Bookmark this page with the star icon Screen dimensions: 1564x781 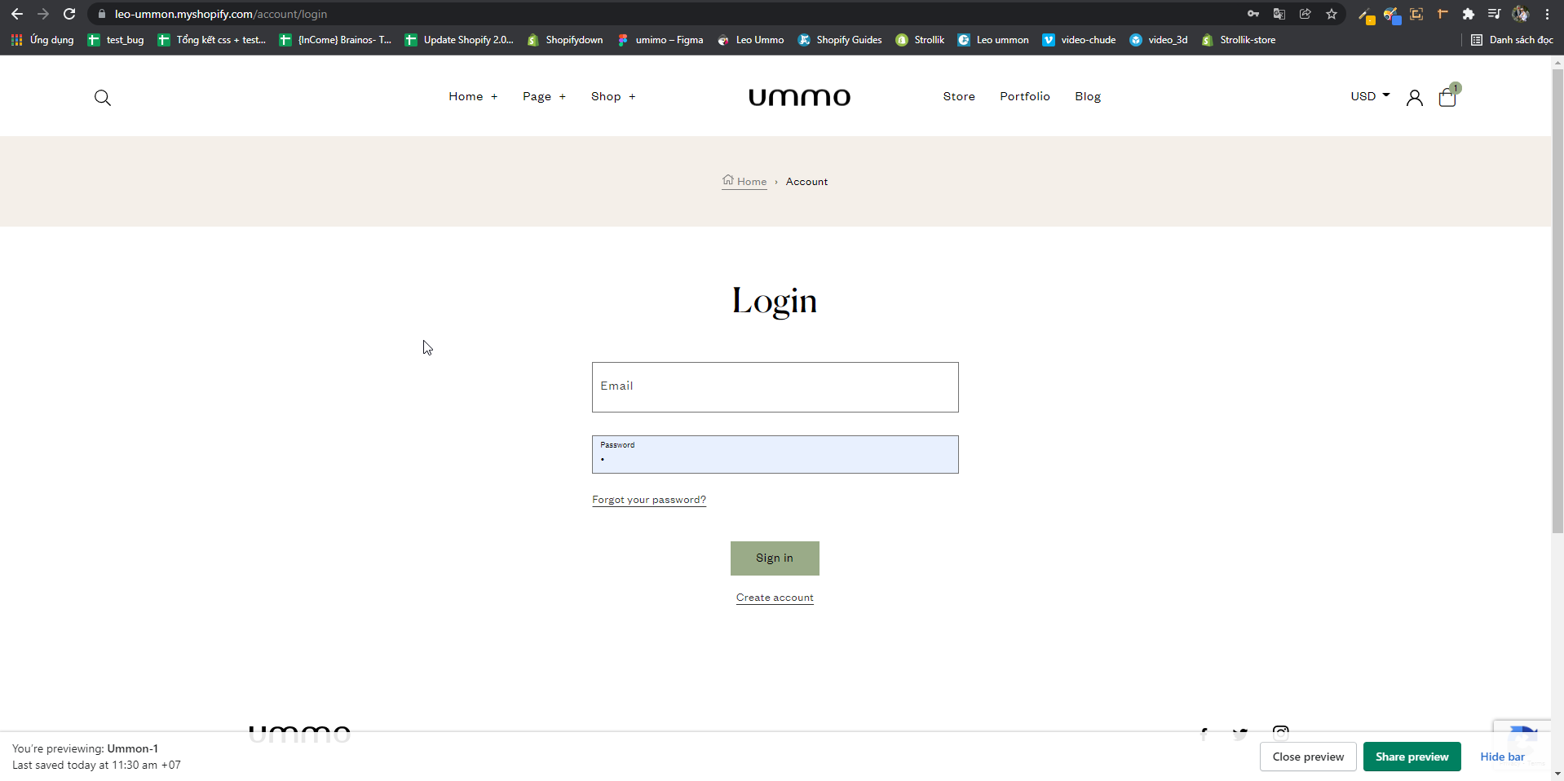(1332, 14)
